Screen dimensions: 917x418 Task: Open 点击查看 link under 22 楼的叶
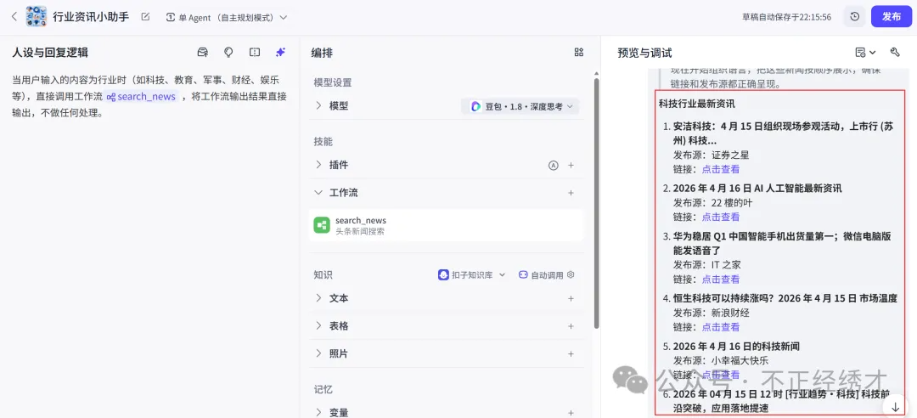click(x=721, y=217)
